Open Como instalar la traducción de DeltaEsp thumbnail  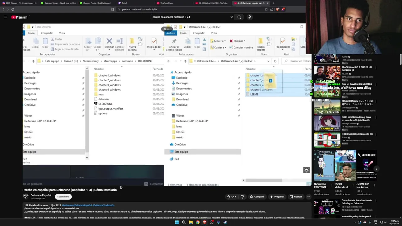click(327, 207)
